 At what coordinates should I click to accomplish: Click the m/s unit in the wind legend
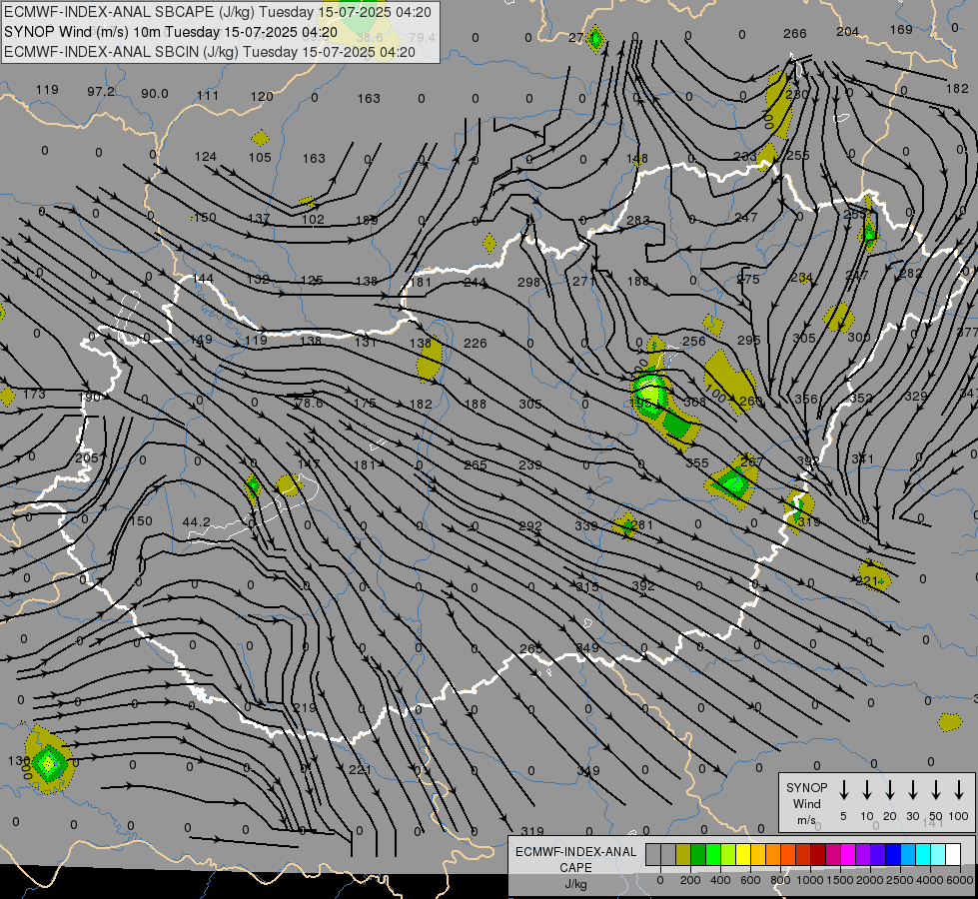point(806,820)
